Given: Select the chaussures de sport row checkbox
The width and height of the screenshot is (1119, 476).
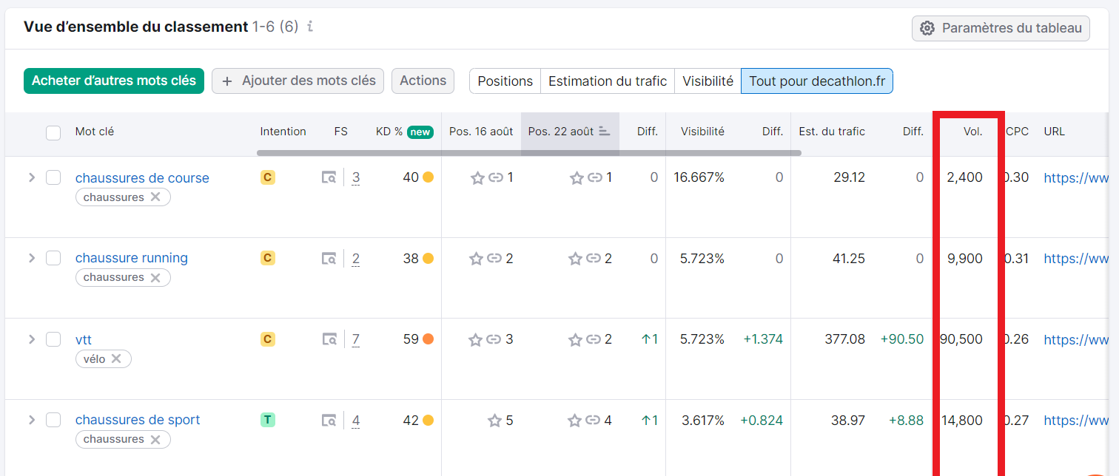Looking at the screenshot, I should tap(53, 420).
